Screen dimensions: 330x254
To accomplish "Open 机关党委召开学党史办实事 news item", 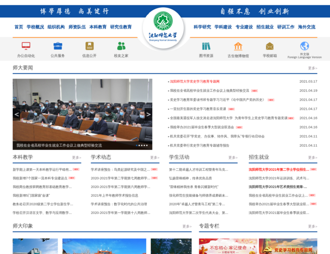I will pos(217,136).
